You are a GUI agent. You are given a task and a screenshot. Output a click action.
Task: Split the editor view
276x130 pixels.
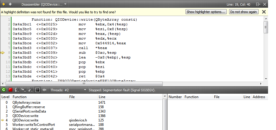[x=258, y=4]
